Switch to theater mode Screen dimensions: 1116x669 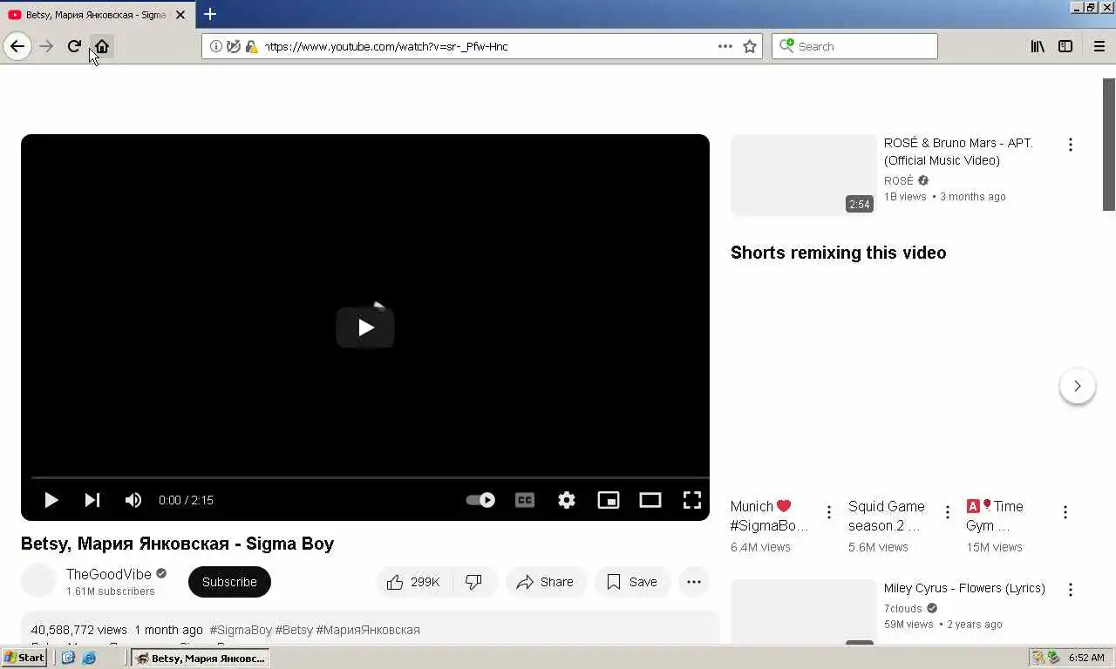click(x=650, y=500)
